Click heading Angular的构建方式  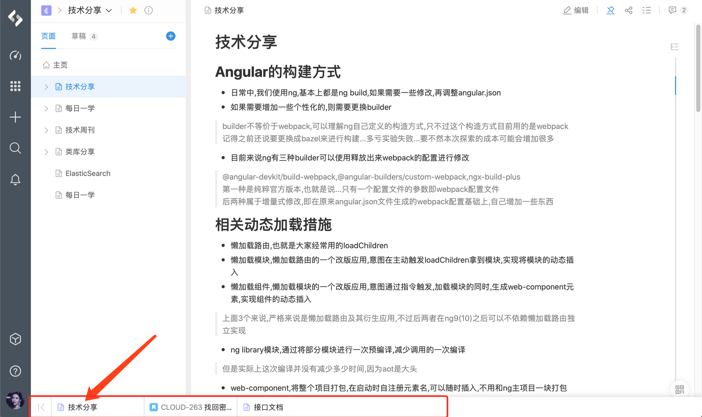pos(278,72)
